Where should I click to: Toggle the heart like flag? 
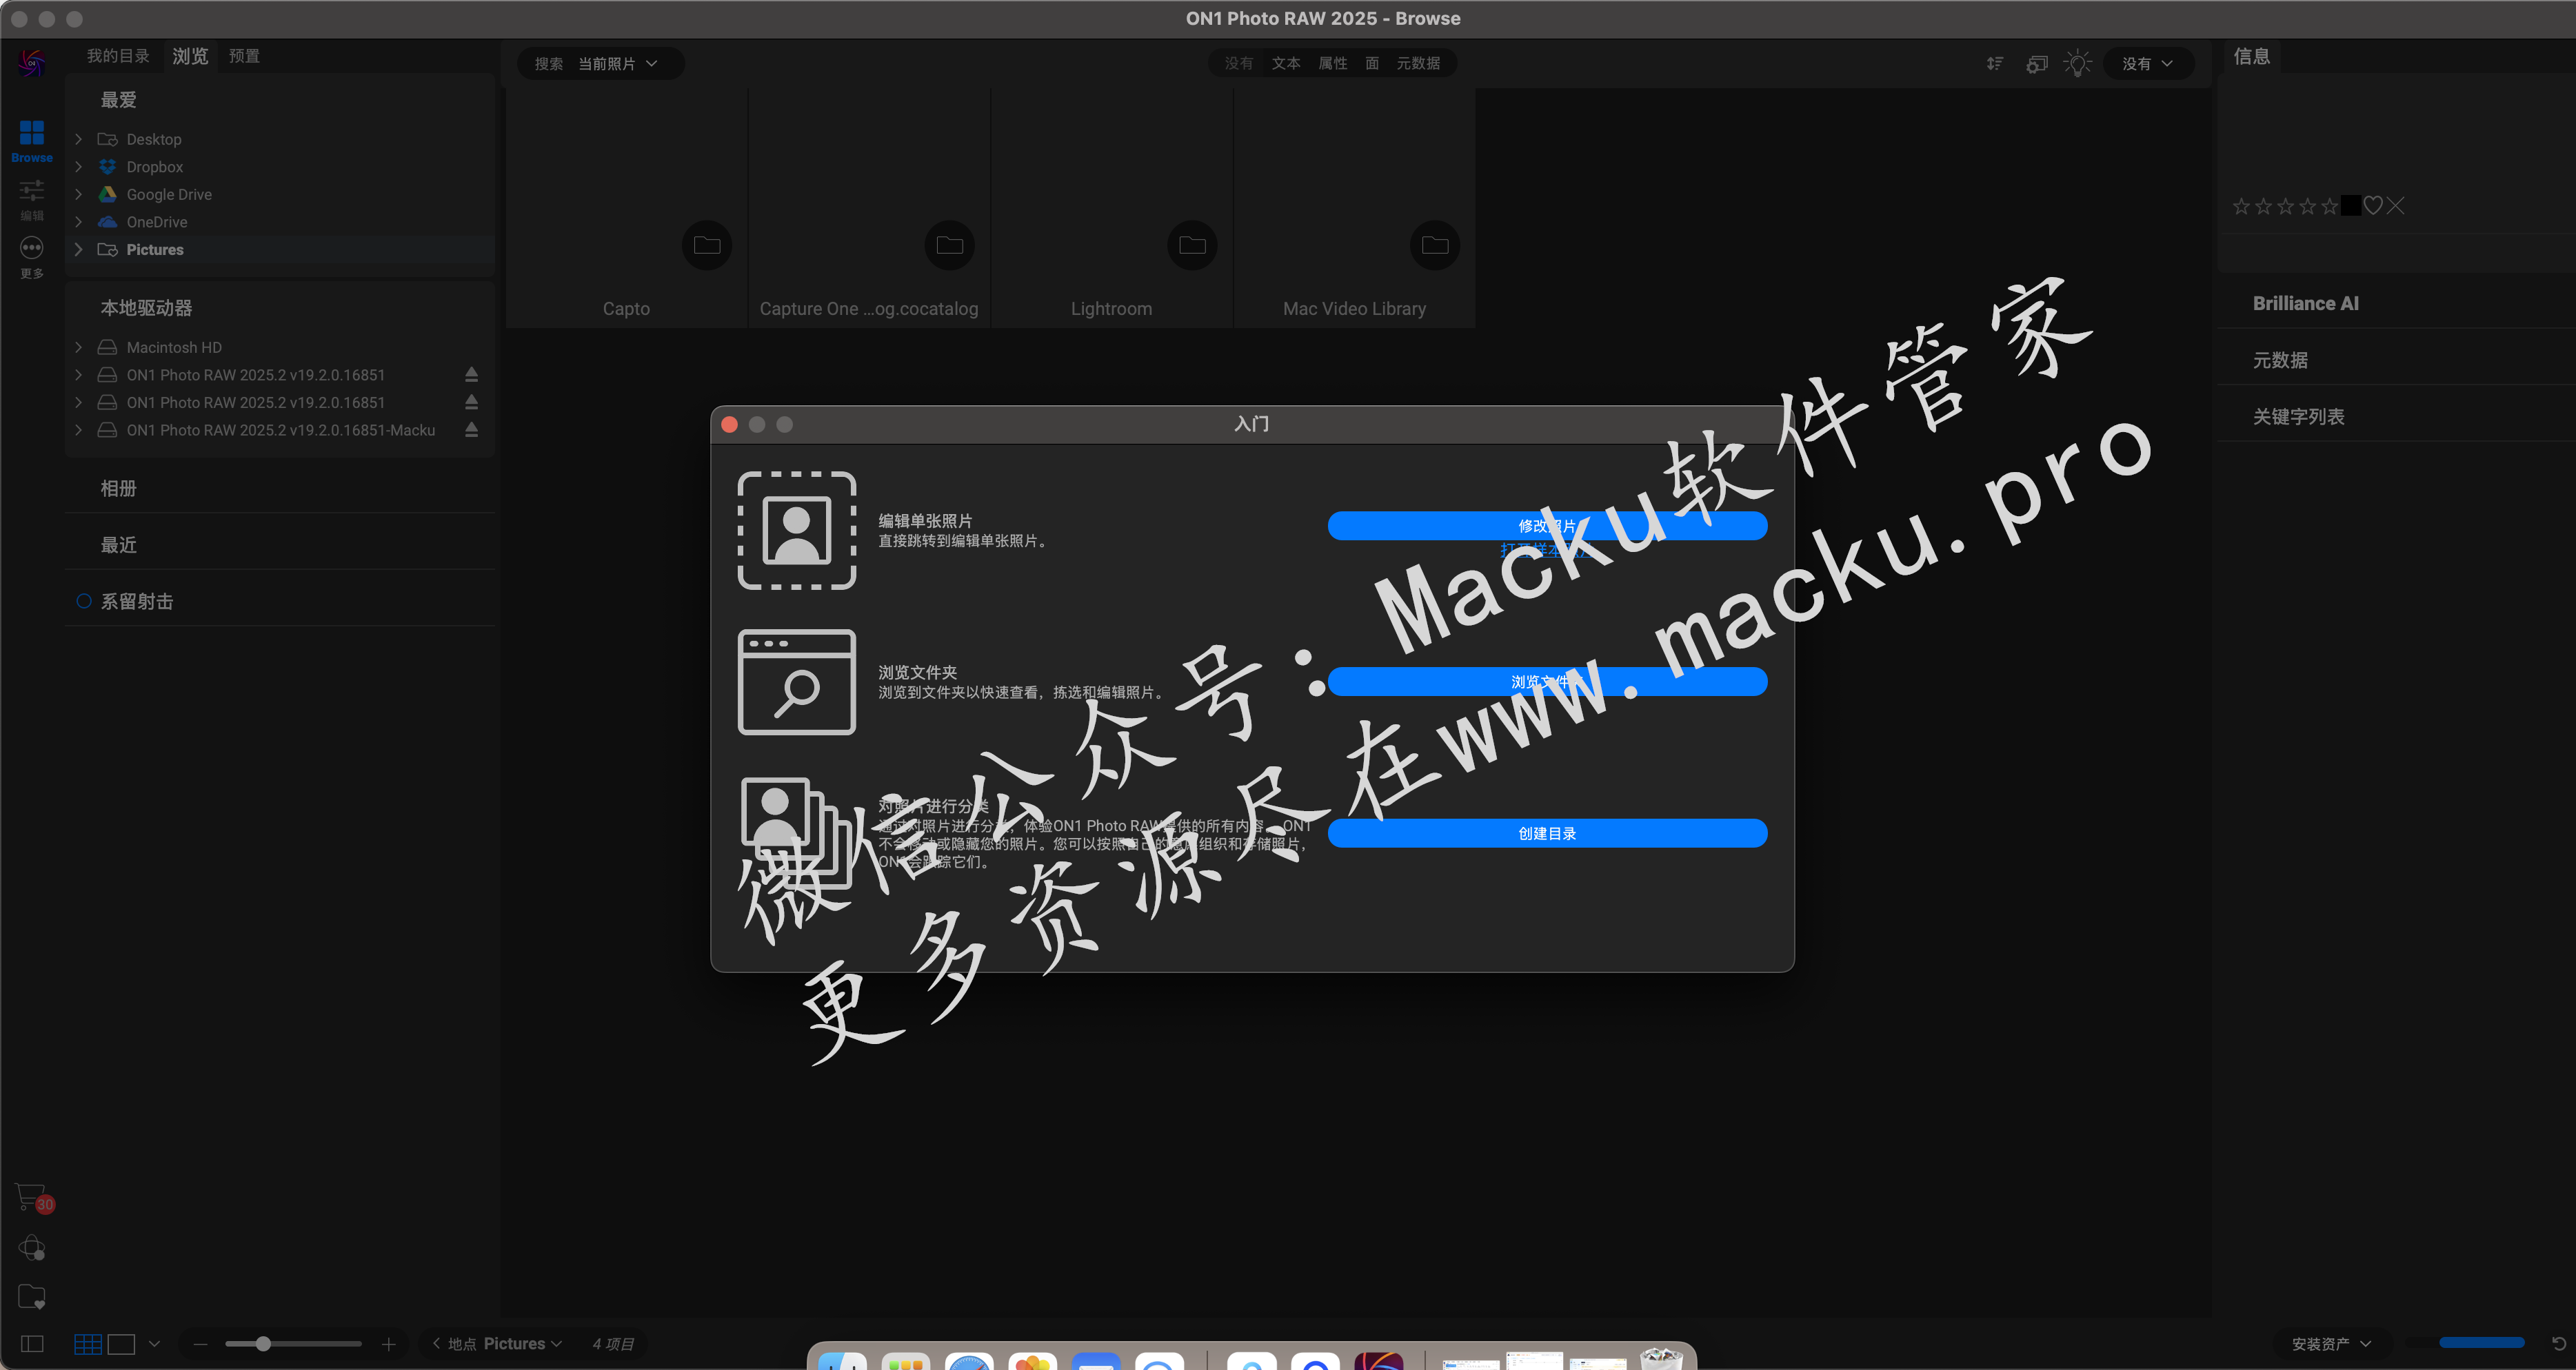click(x=2373, y=206)
